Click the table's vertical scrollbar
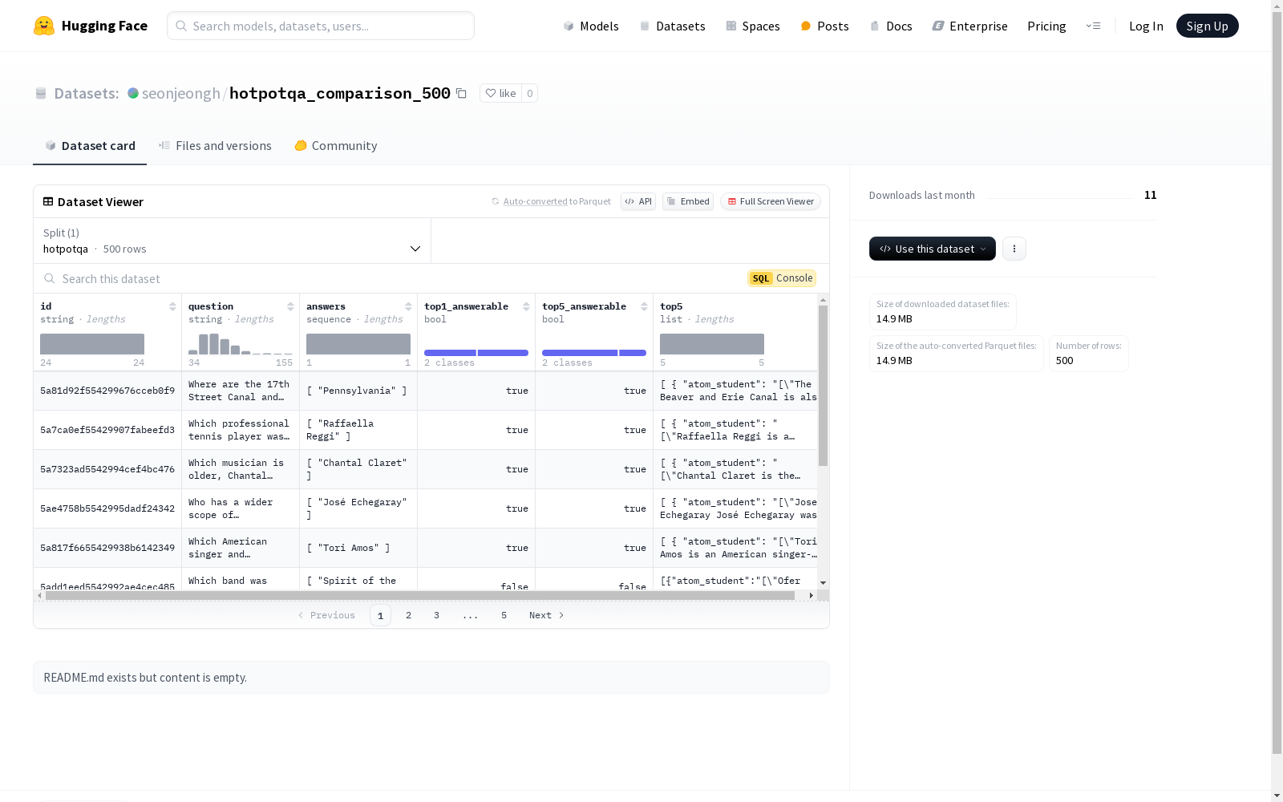This screenshot has height=802, width=1283. tap(823, 385)
